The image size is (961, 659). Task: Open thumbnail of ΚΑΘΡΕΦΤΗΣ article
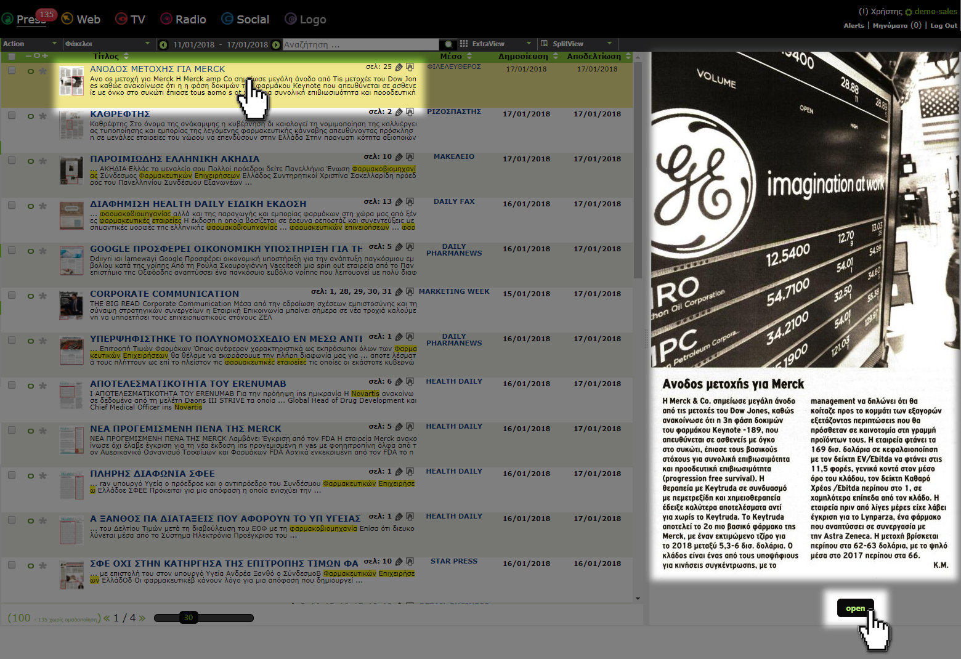pyautogui.click(x=71, y=126)
